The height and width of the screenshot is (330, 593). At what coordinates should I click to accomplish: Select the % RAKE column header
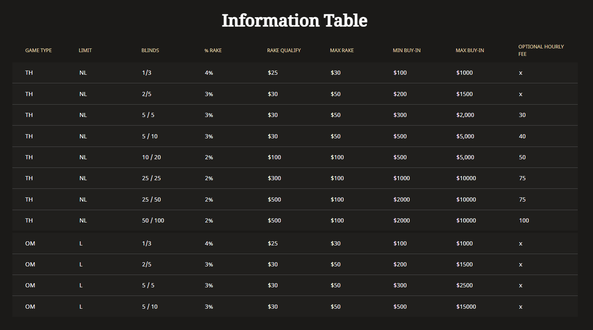click(x=213, y=50)
